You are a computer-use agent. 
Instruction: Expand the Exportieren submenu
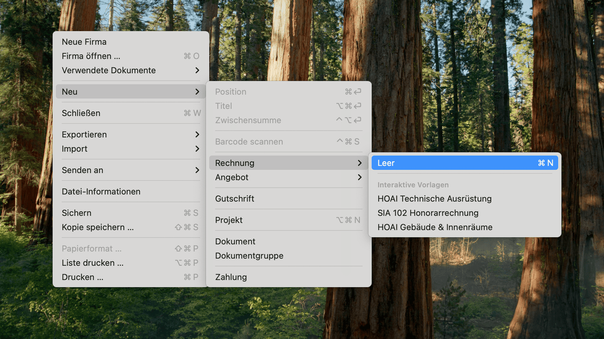point(131,135)
